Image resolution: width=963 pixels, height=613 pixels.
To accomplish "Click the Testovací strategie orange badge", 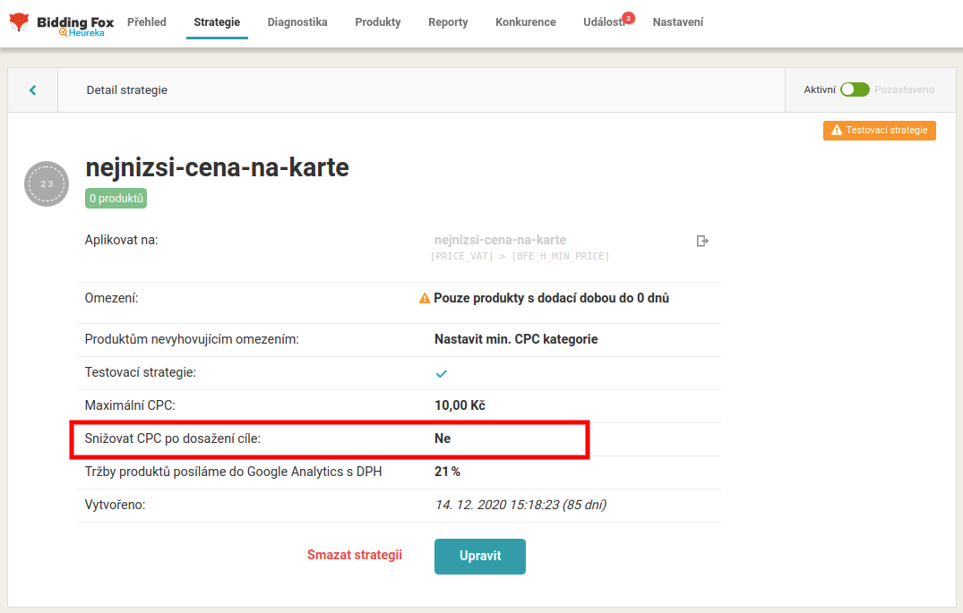I will tap(880, 130).
